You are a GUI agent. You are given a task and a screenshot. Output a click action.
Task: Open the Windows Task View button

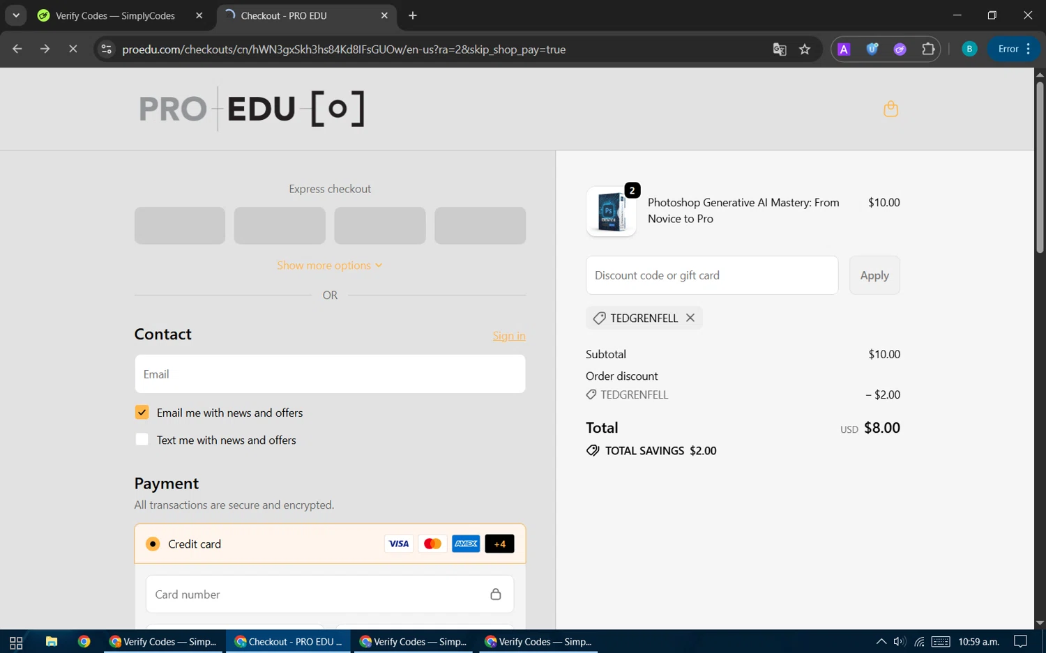[16, 642]
